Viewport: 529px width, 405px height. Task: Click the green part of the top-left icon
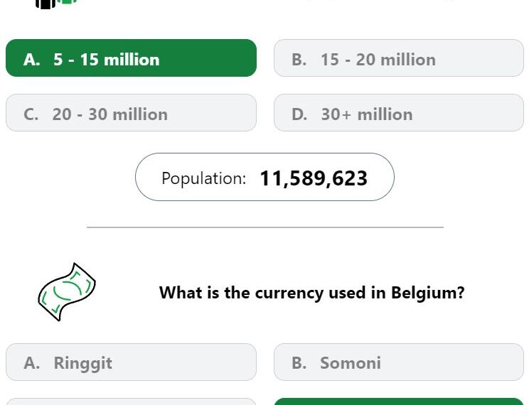(67, 1)
